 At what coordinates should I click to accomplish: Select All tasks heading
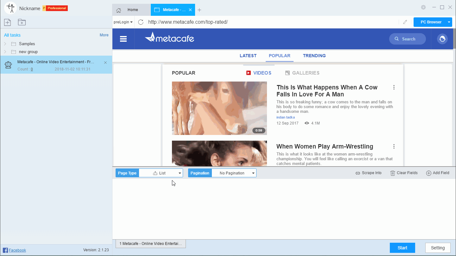click(x=12, y=35)
